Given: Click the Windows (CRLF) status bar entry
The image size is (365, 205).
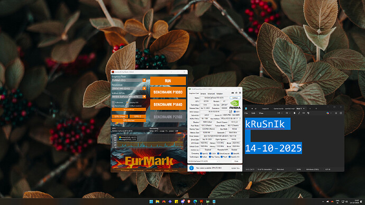Looking at the screenshot, I should (313, 169).
